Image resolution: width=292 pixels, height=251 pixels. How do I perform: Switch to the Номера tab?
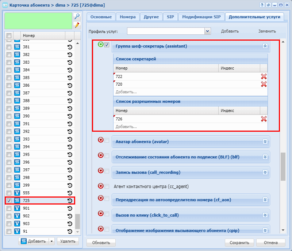coord(127,17)
